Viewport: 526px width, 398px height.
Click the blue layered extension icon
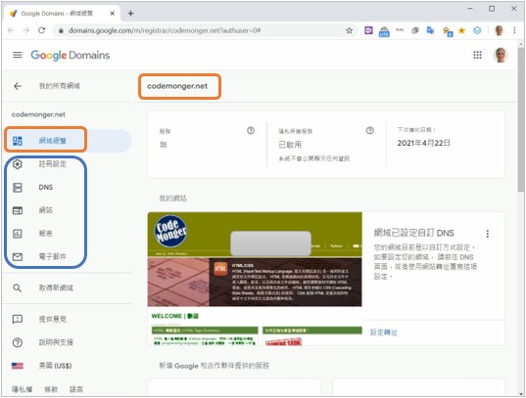coord(477,30)
